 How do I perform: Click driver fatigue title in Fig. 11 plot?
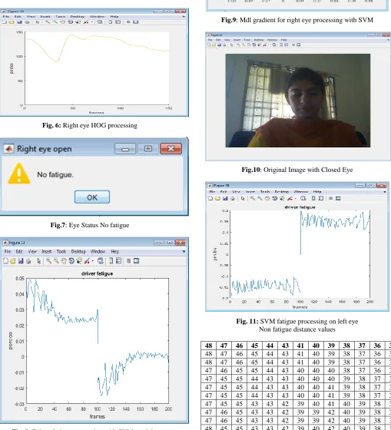(x=300, y=207)
